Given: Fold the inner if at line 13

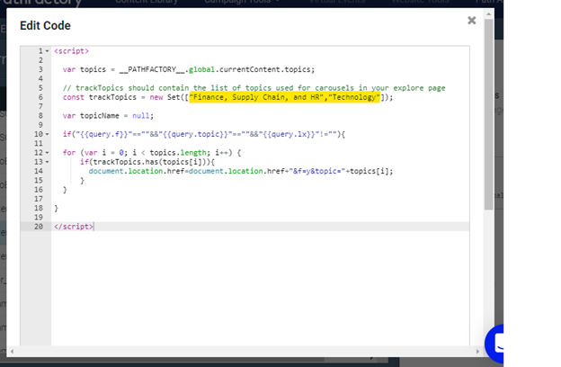Looking at the screenshot, I should 48,162.
